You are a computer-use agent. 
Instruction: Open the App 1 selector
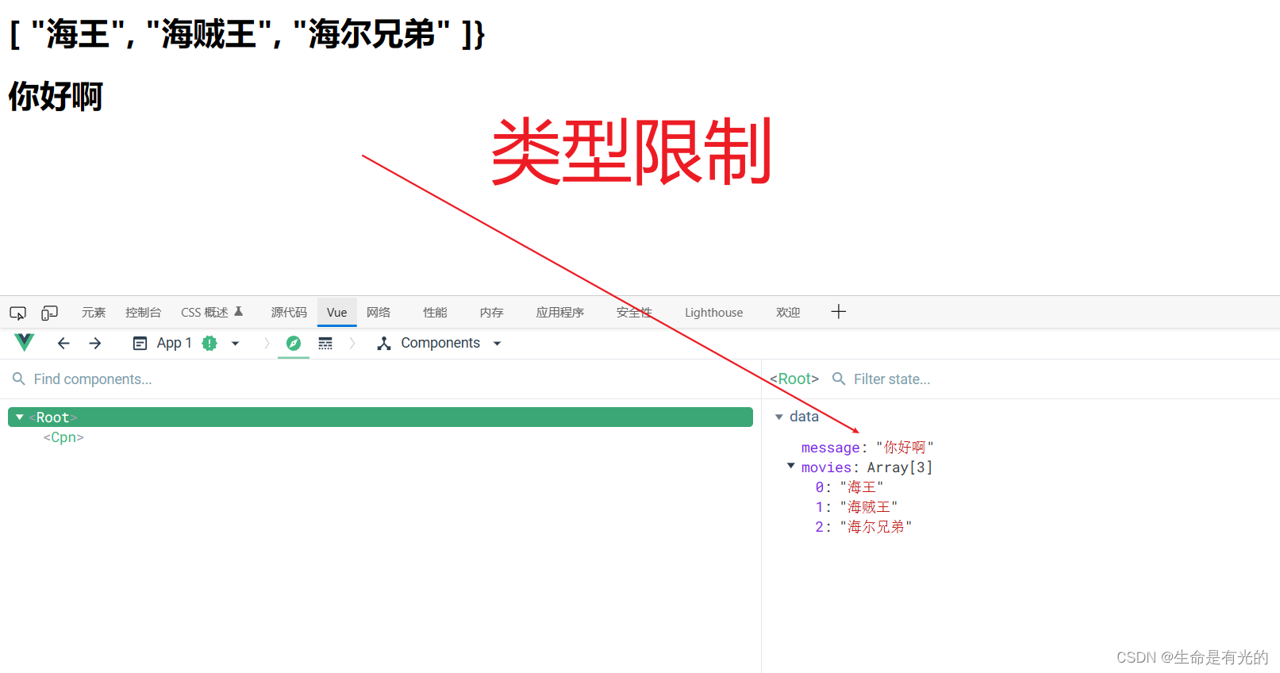click(174, 343)
